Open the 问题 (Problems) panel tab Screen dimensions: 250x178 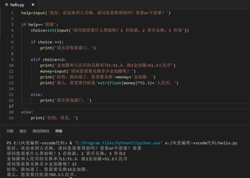click(10, 131)
